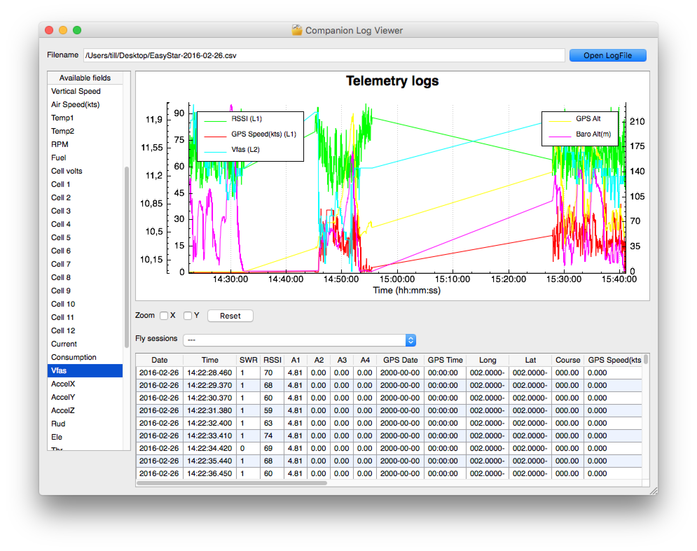Click the Baro Alt magenta legend swatch
The width and height of the screenshot is (697, 551).
click(560, 137)
